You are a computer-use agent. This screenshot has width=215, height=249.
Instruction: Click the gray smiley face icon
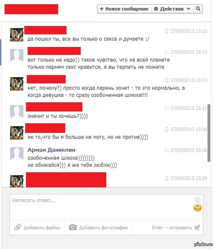point(197,199)
